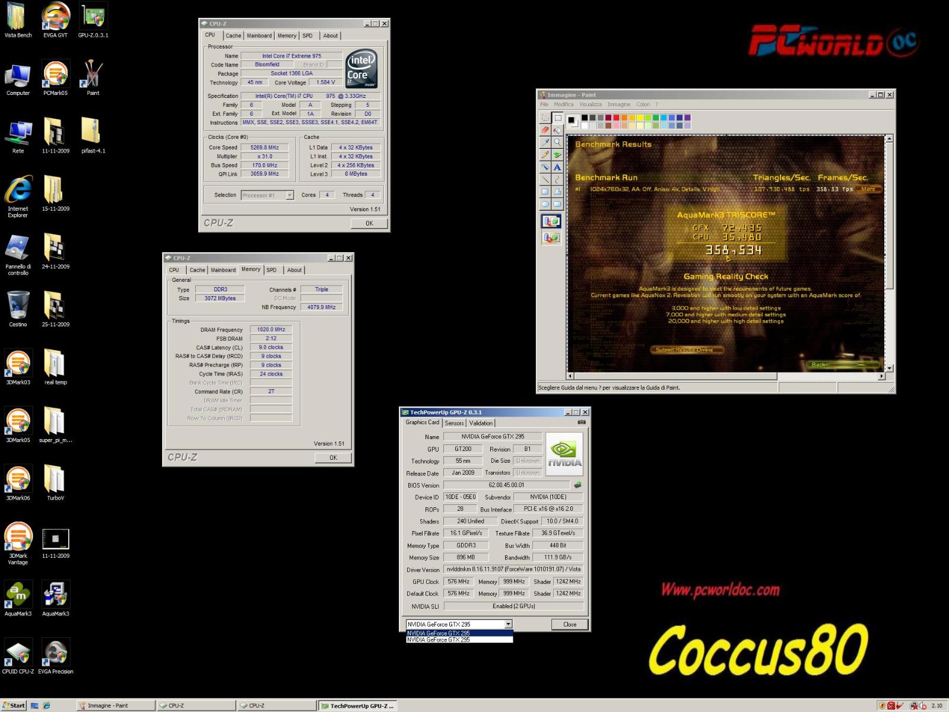Image resolution: width=949 pixels, height=712 pixels.
Task: Open the 3DMark Vantage desktop icon
Action: 18,542
